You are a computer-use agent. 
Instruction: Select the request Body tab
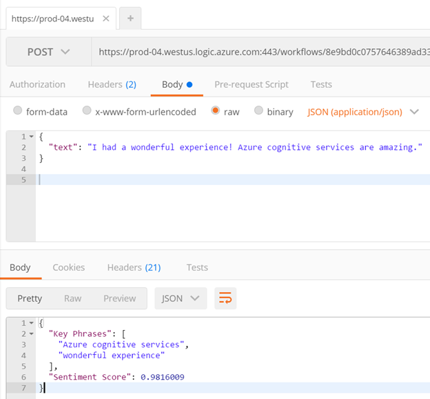[x=177, y=84]
